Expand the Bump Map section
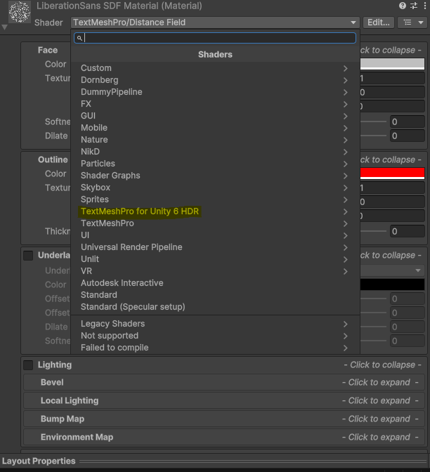 pyautogui.click(x=224, y=419)
